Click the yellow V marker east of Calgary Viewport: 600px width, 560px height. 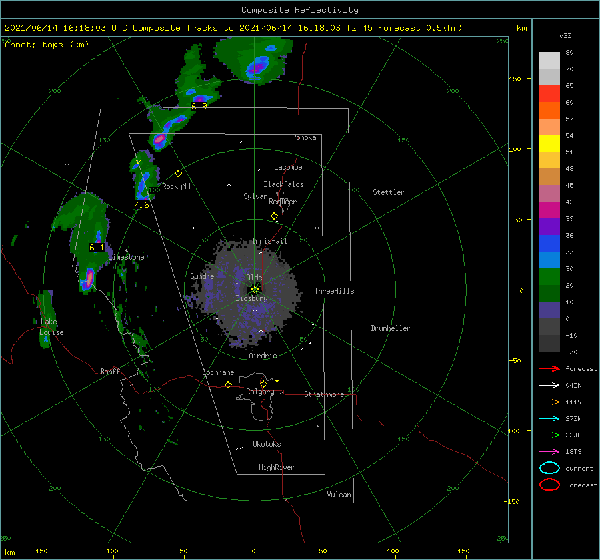click(277, 381)
